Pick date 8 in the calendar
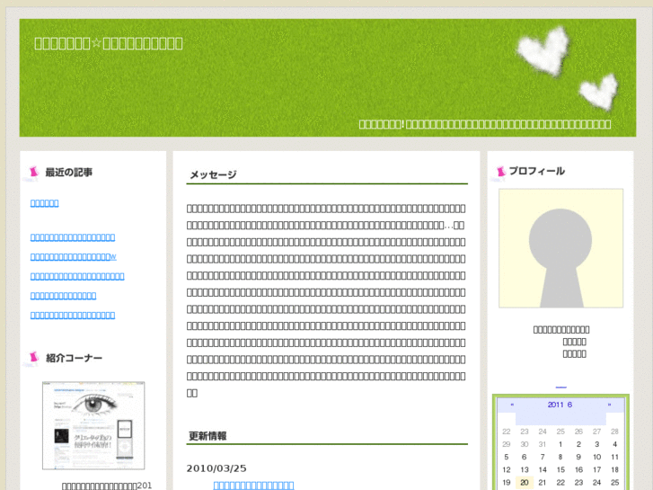 pyautogui.click(x=560, y=457)
